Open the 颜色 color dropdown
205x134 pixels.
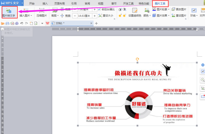tap(150, 16)
